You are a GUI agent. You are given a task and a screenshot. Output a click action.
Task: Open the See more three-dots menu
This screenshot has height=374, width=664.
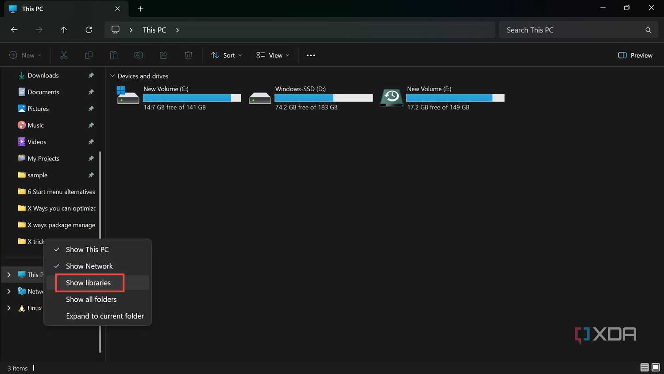311,55
